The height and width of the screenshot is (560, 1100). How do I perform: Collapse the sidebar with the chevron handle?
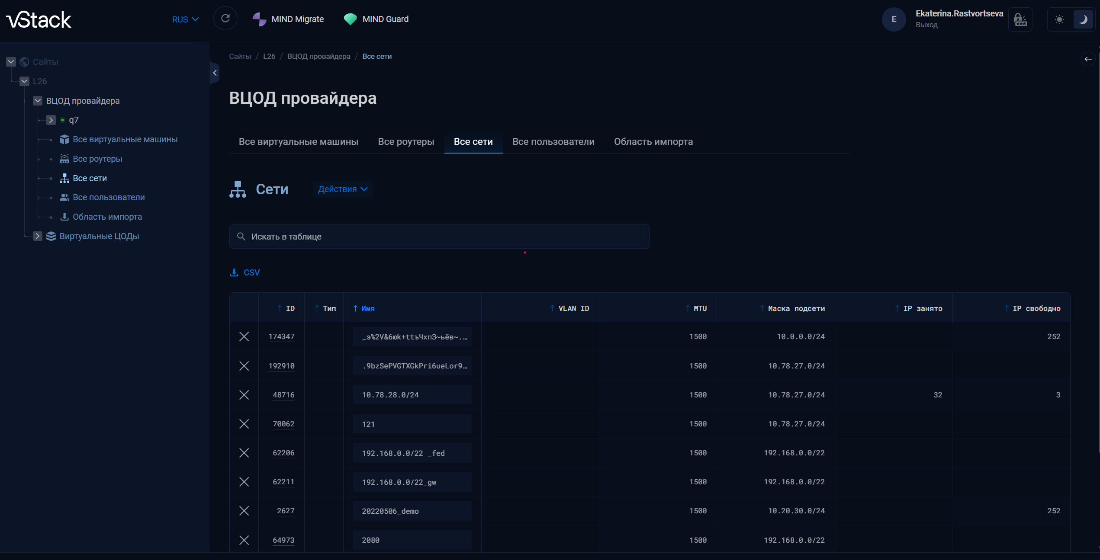[215, 73]
